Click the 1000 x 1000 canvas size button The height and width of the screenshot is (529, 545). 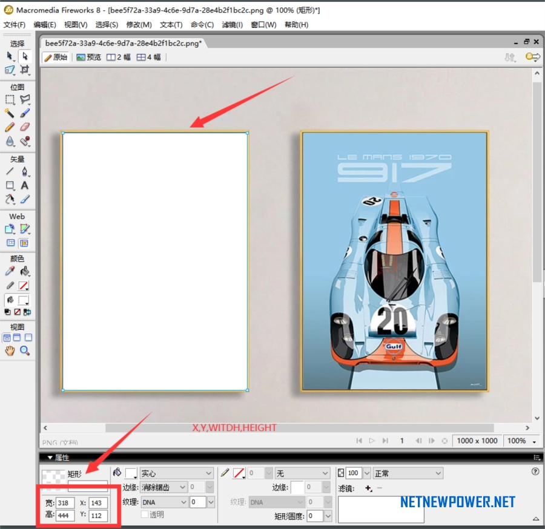[477, 441]
